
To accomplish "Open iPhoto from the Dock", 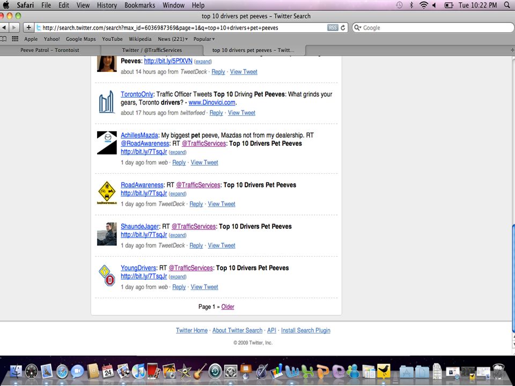I will pos(169,372).
